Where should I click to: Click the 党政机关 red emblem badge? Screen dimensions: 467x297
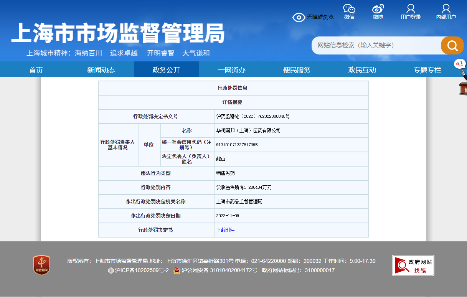41,265
